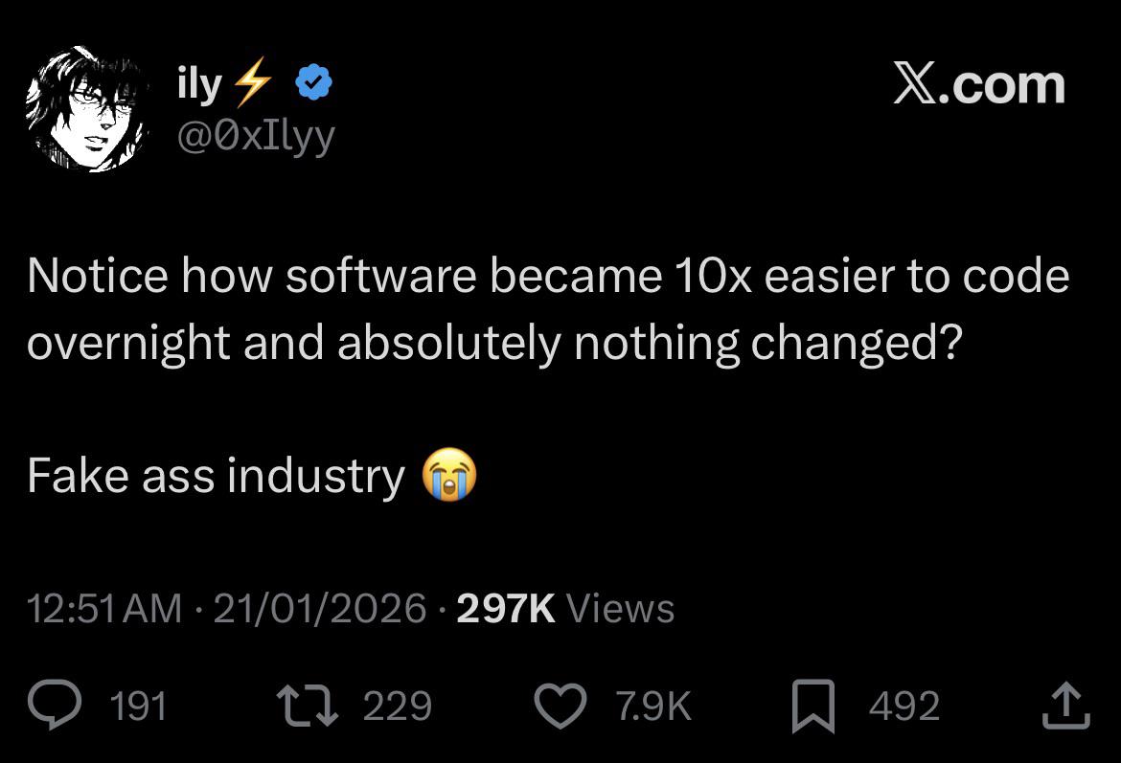Click the X.com logo
The width and height of the screenshot is (1121, 763).
979,84
